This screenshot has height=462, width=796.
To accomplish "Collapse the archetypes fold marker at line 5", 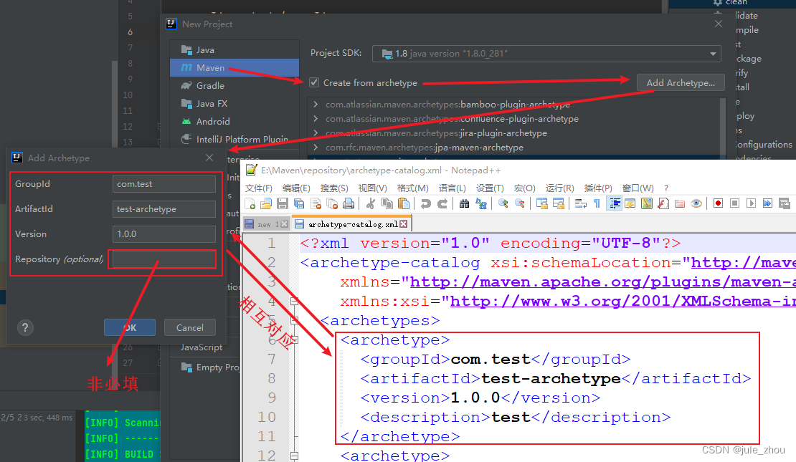I will pos(294,320).
